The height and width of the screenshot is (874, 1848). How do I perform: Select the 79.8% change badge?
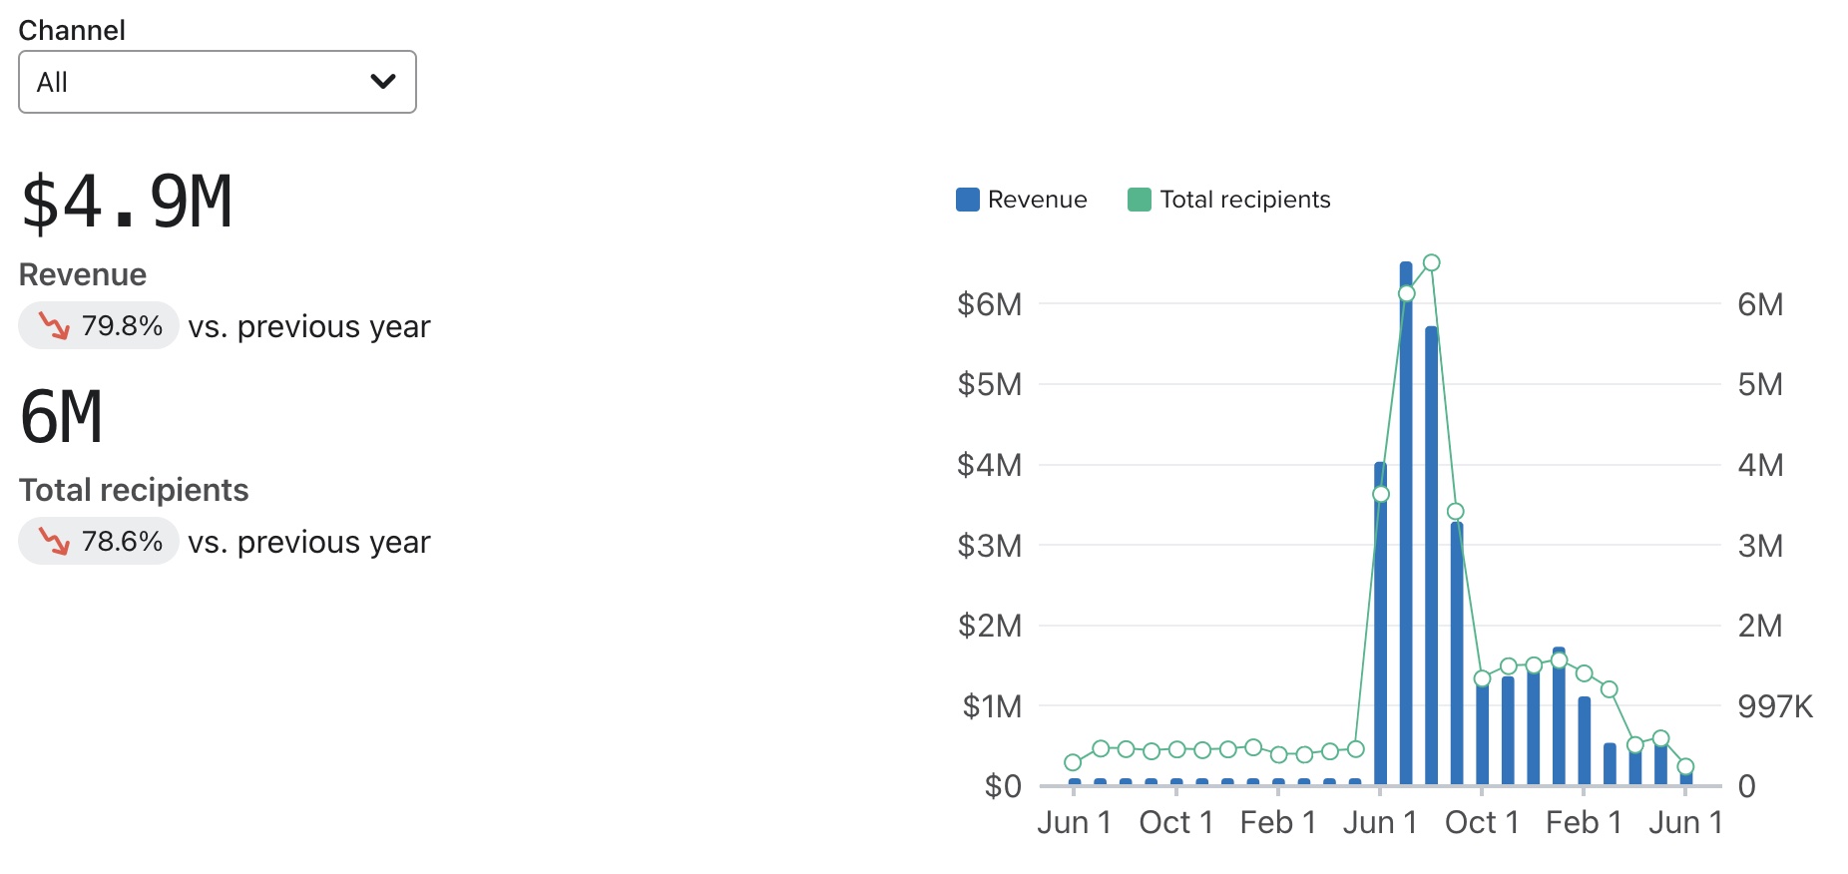[x=99, y=326]
